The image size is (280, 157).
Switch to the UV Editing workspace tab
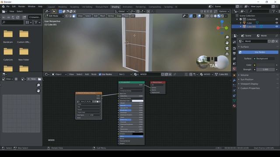click(x=87, y=7)
